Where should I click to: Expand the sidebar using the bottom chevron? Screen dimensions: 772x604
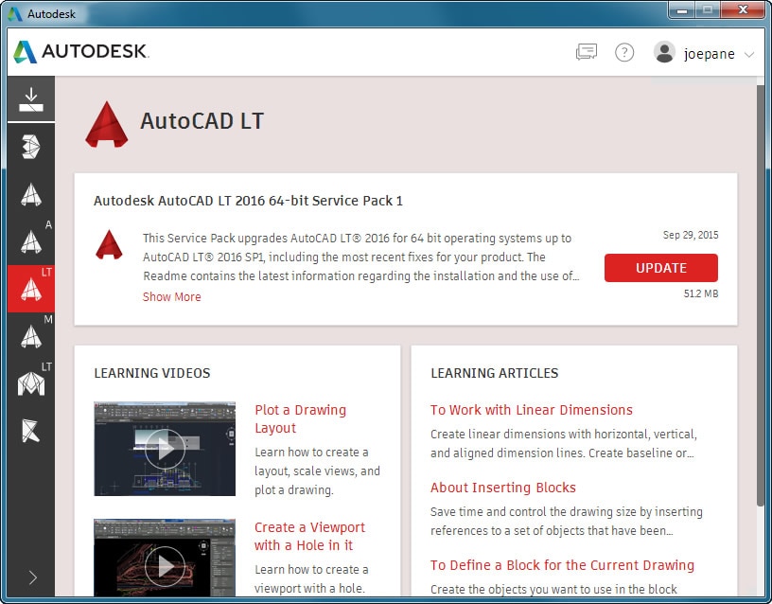click(31, 577)
